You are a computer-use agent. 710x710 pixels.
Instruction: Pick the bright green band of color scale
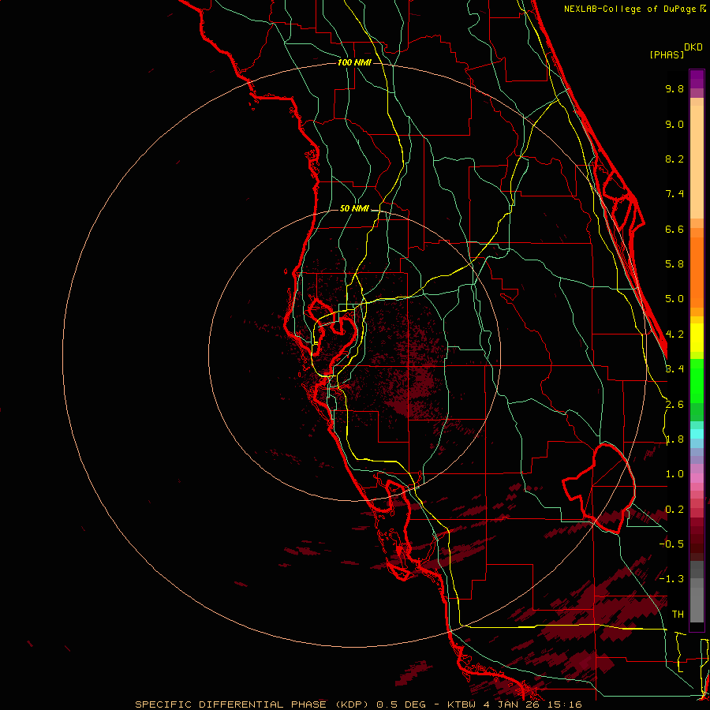[697, 381]
